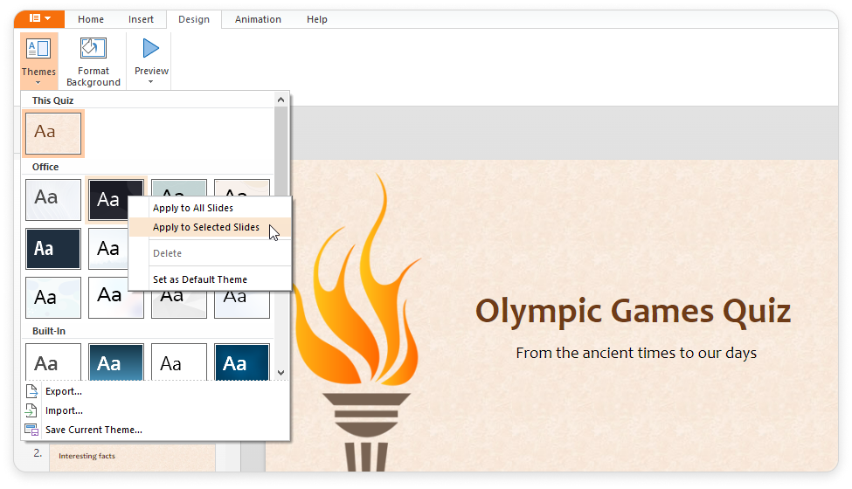Click the Save Current Theme icon
Viewport: 852px width, 489px height.
tap(31, 430)
